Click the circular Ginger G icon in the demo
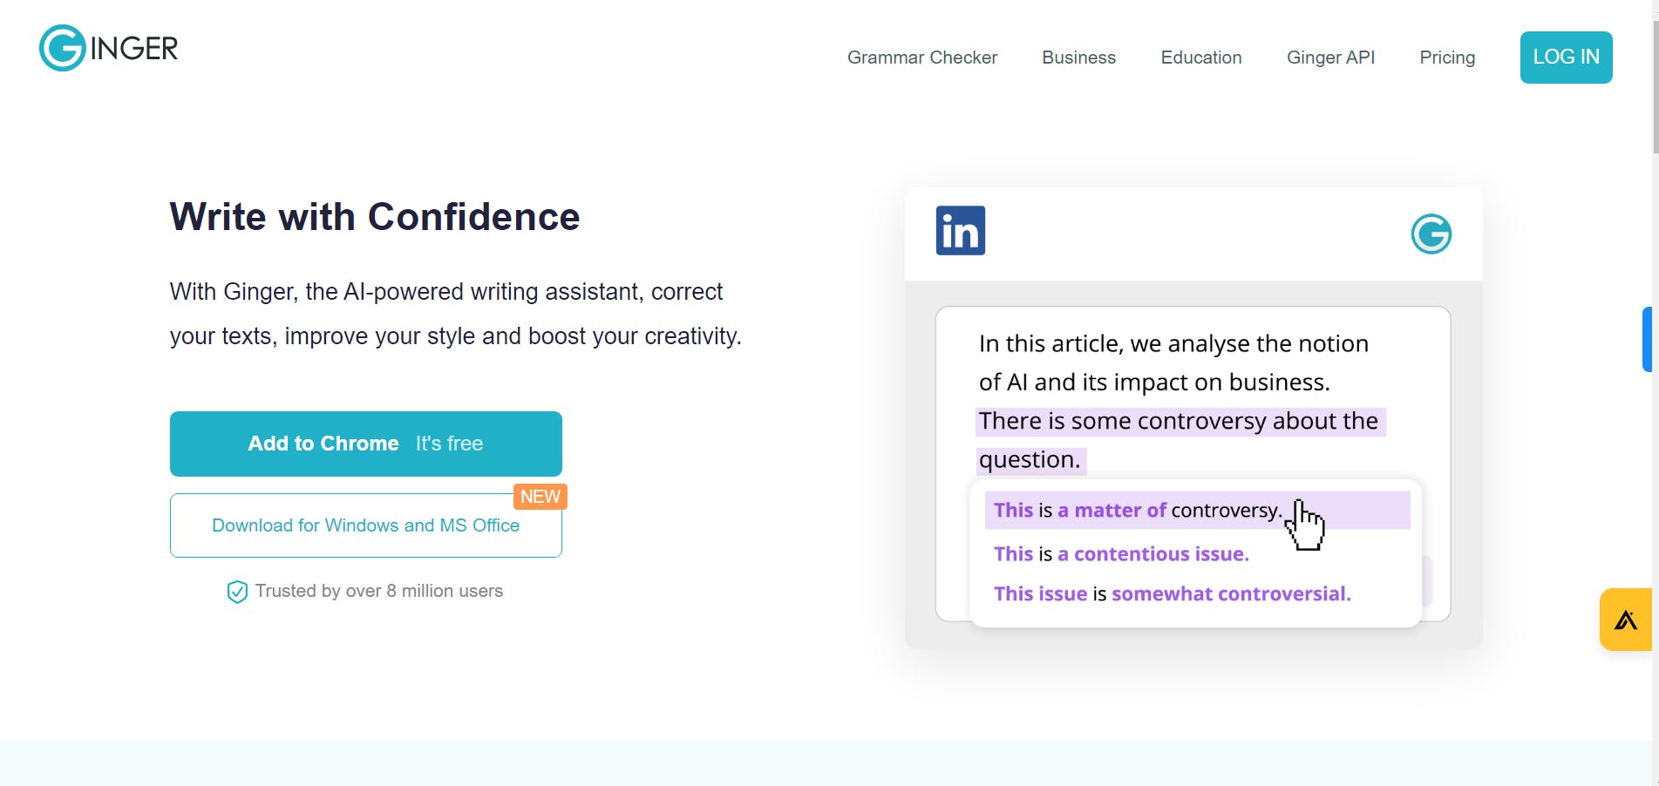Image resolution: width=1659 pixels, height=786 pixels. pos(1431,234)
